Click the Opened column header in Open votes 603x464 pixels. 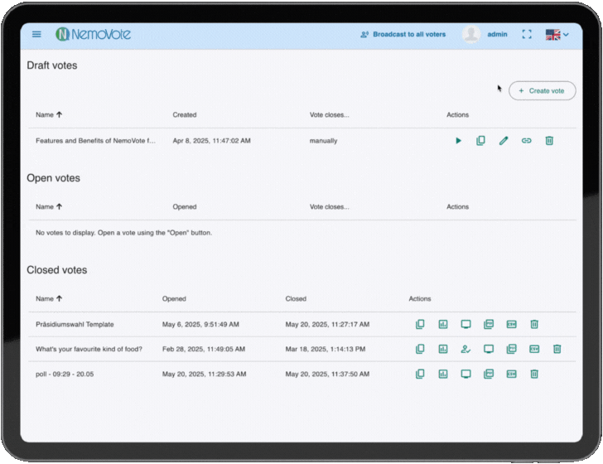[185, 206]
